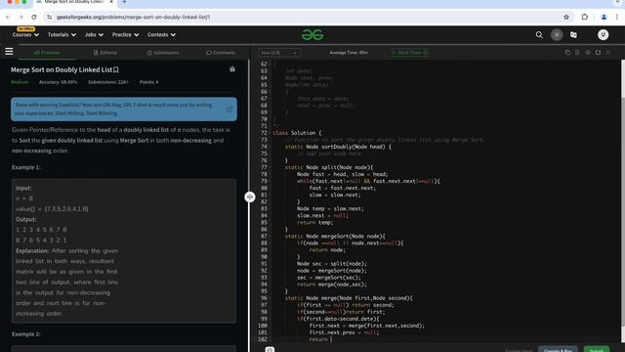Open the Chrome tab search dropdown

(616, 2)
